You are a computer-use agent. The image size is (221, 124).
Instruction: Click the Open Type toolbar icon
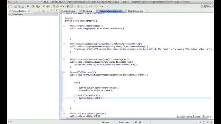[x=54, y=6]
